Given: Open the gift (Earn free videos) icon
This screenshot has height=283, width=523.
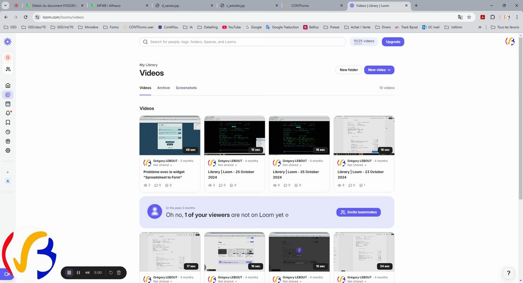Looking at the screenshot, I should click(x=7, y=141).
